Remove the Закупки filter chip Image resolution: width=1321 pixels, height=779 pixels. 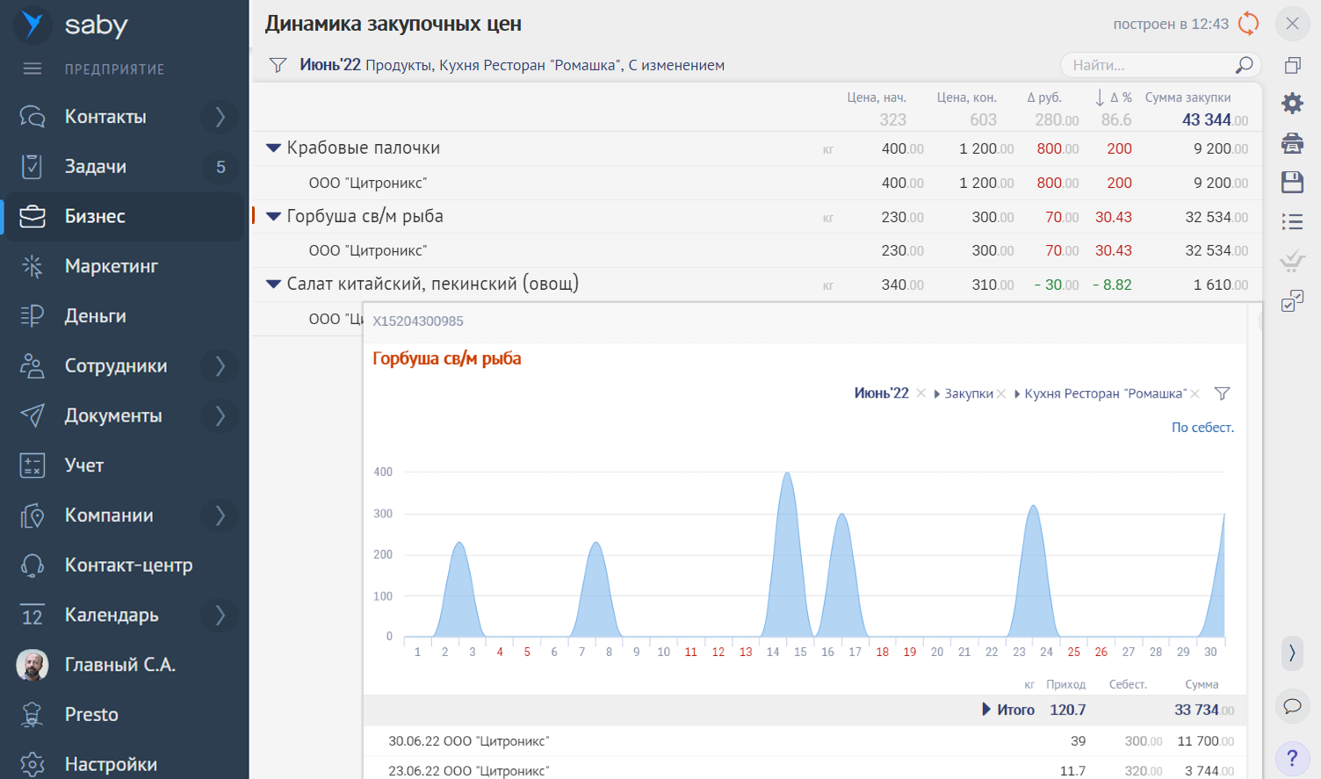(x=1001, y=393)
